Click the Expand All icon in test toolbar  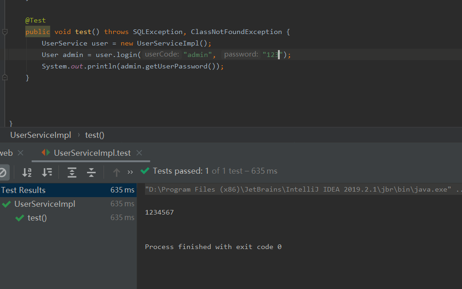[x=72, y=172]
